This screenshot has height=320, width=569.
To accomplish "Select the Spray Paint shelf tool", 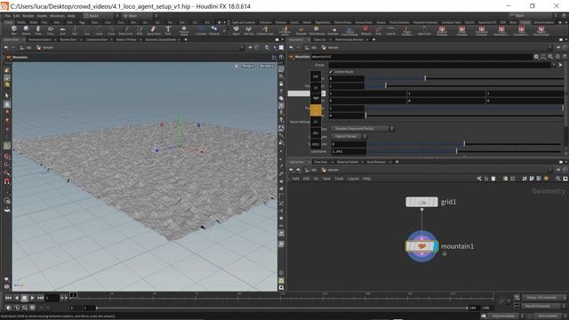I will (154, 29).
